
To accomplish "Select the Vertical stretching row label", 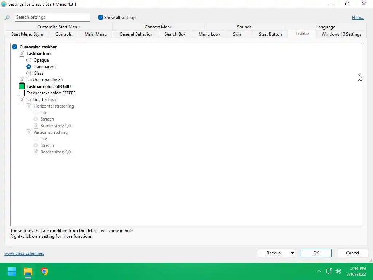I will pyautogui.click(x=50, y=132).
